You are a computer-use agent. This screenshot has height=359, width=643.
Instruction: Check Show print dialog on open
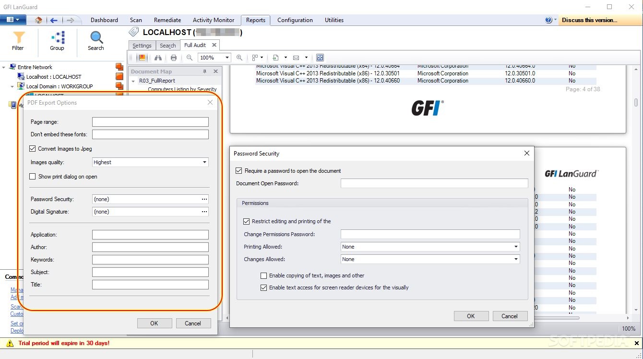32,177
